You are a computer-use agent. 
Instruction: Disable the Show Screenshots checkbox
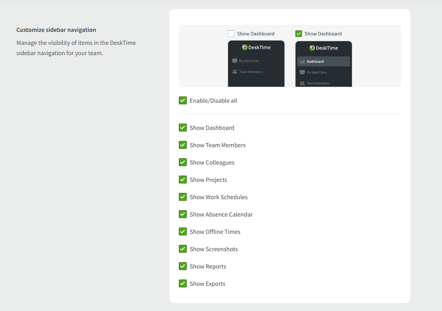pos(183,249)
